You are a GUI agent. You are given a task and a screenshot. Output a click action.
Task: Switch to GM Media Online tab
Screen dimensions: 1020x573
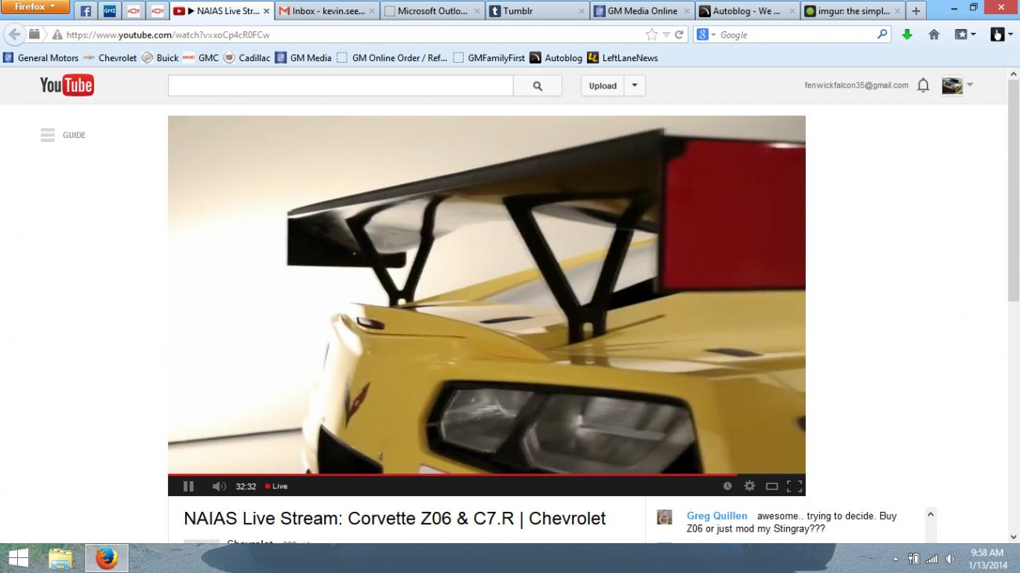pos(642,11)
